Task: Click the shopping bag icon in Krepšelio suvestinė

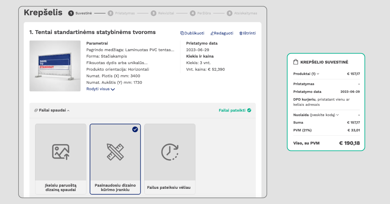Action: point(296,62)
